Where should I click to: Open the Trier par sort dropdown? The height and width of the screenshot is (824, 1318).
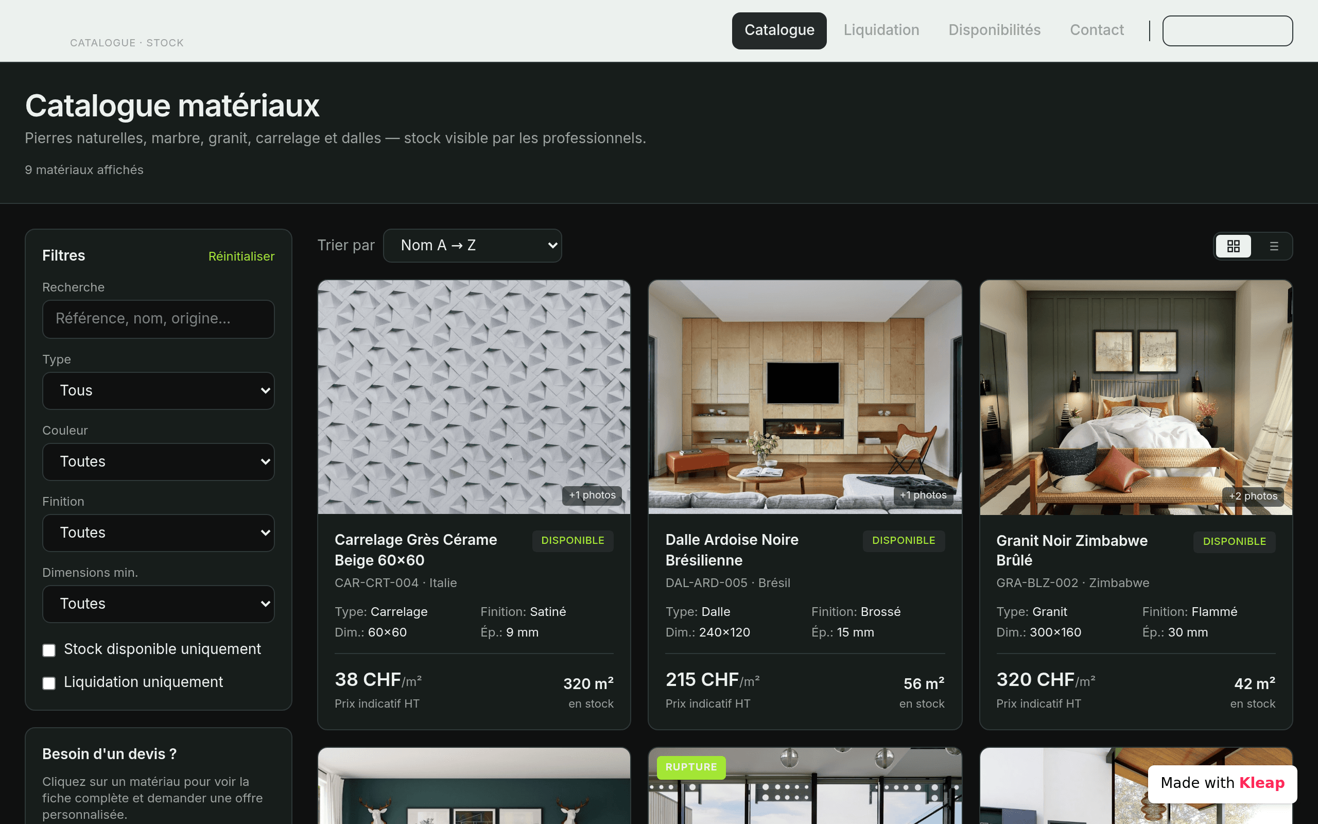tap(472, 246)
